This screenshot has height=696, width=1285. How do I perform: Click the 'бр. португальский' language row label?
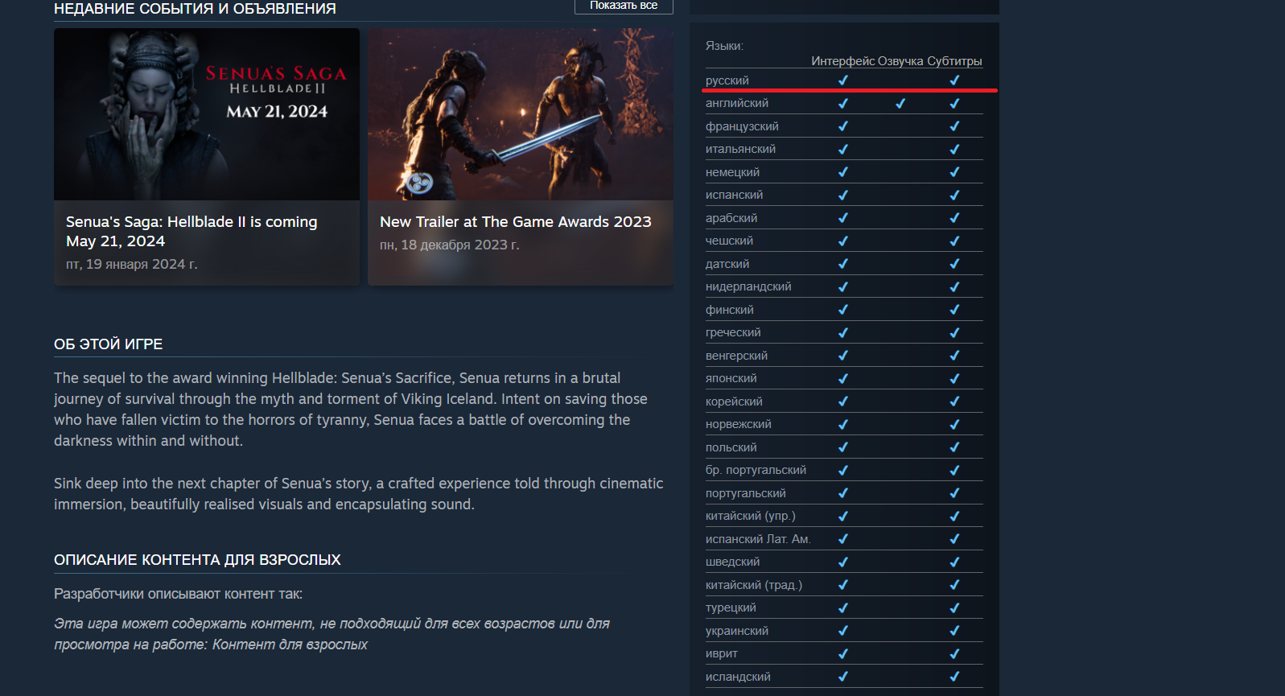(756, 470)
